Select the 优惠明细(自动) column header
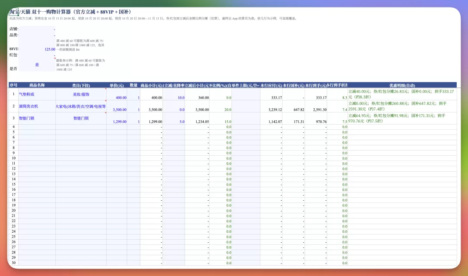Image resolution: width=468 pixels, height=276 pixels. pos(402,85)
